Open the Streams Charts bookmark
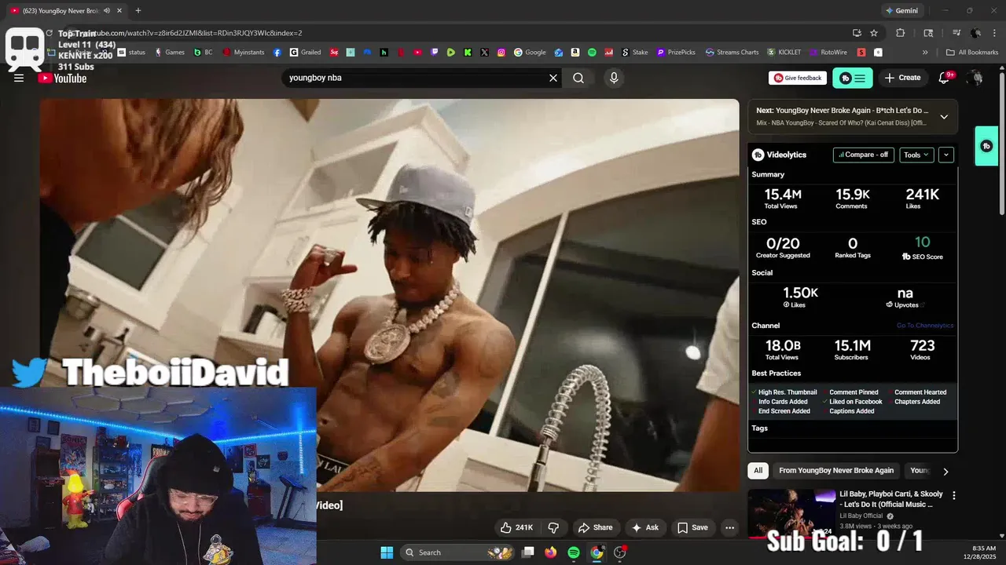 [x=732, y=53]
